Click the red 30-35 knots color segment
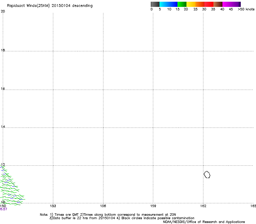The image size is (256, 224). click(209, 4)
